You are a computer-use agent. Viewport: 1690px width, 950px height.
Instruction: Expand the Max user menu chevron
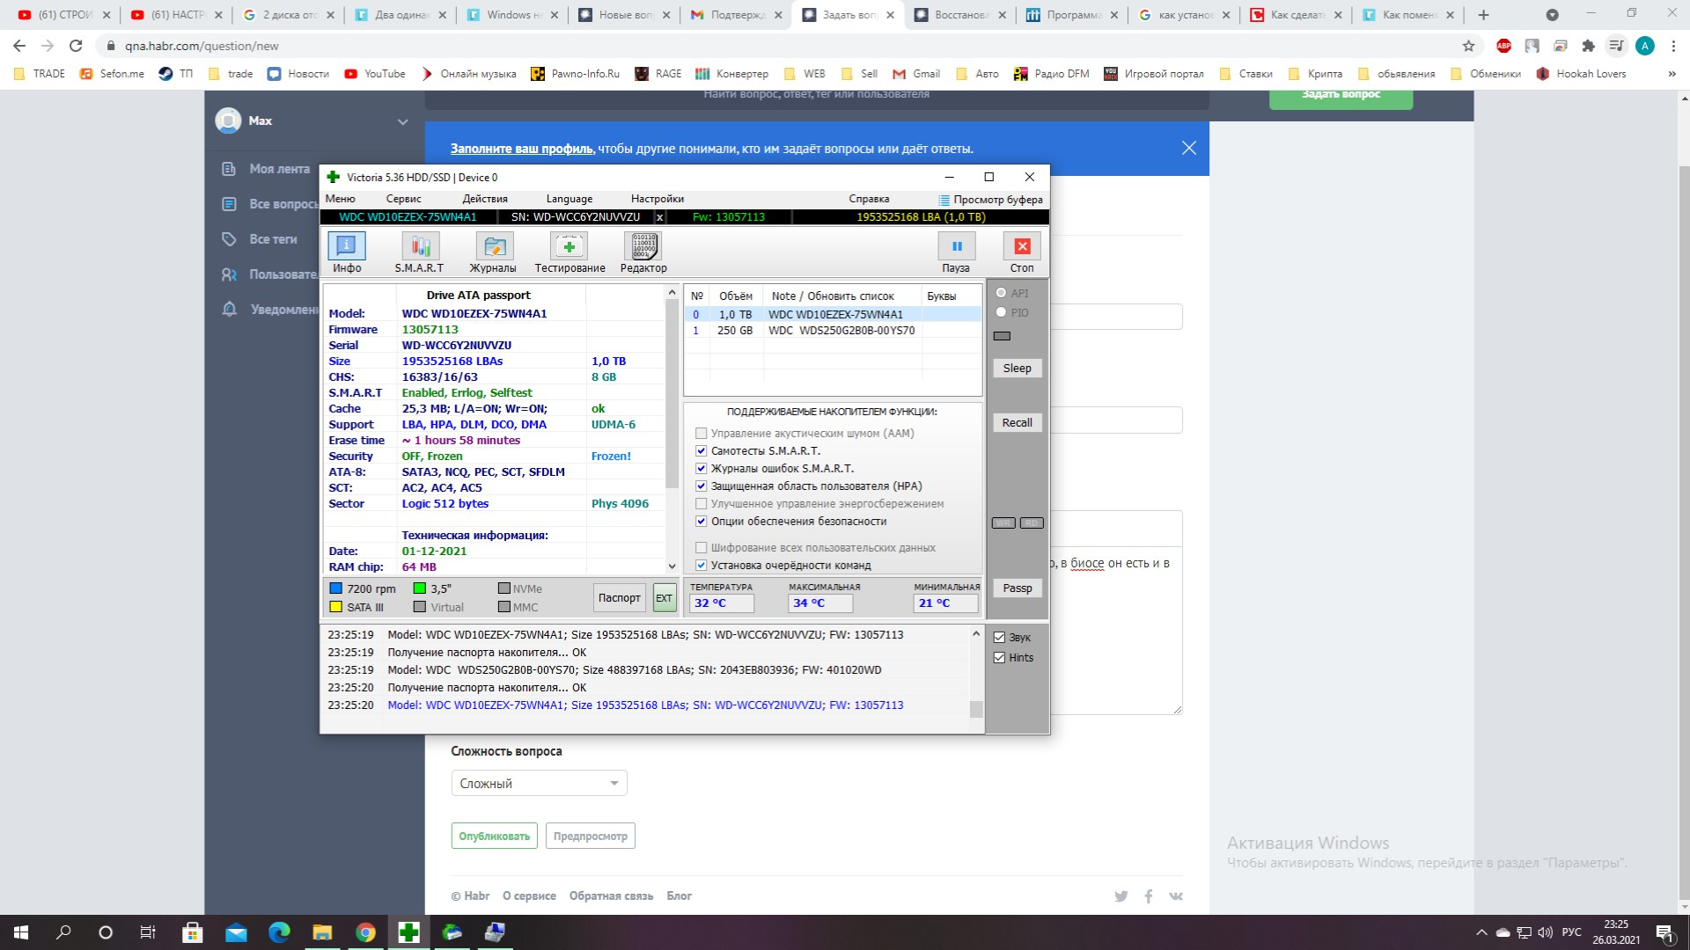(x=402, y=121)
